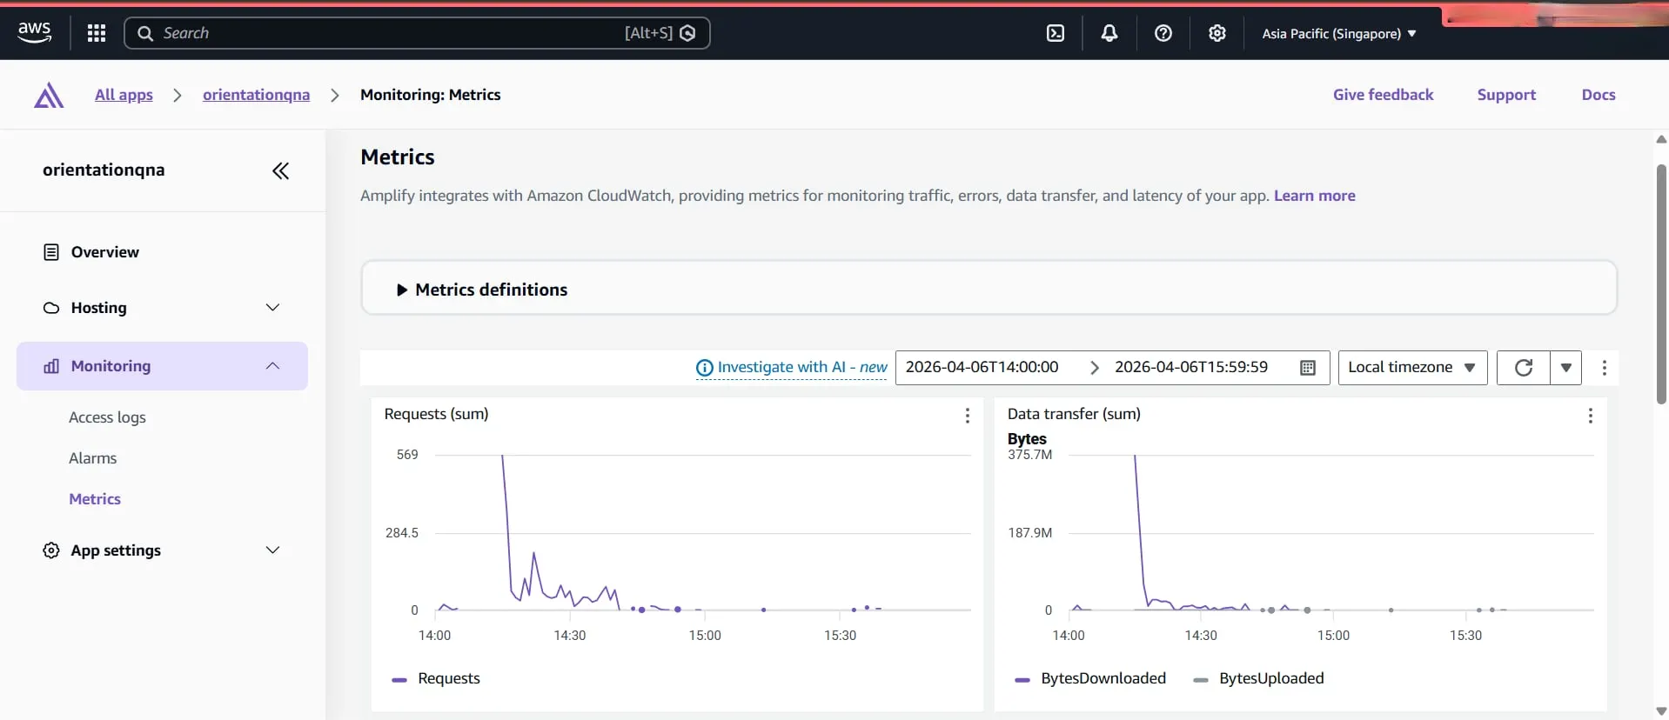Click the Metrics page heading
This screenshot has height=720, width=1669.
point(398,157)
